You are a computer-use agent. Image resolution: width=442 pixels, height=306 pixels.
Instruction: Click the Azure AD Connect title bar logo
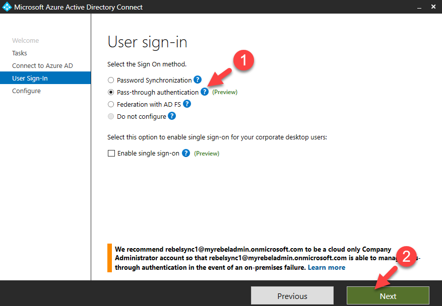coord(7,7)
